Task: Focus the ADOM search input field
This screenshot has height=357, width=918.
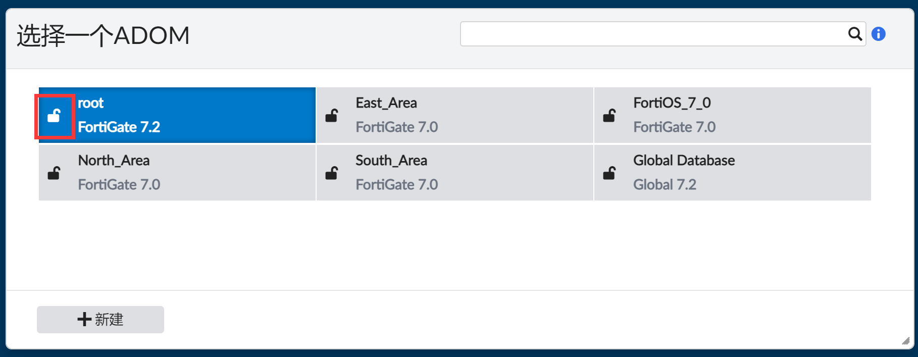Action: 651,34
